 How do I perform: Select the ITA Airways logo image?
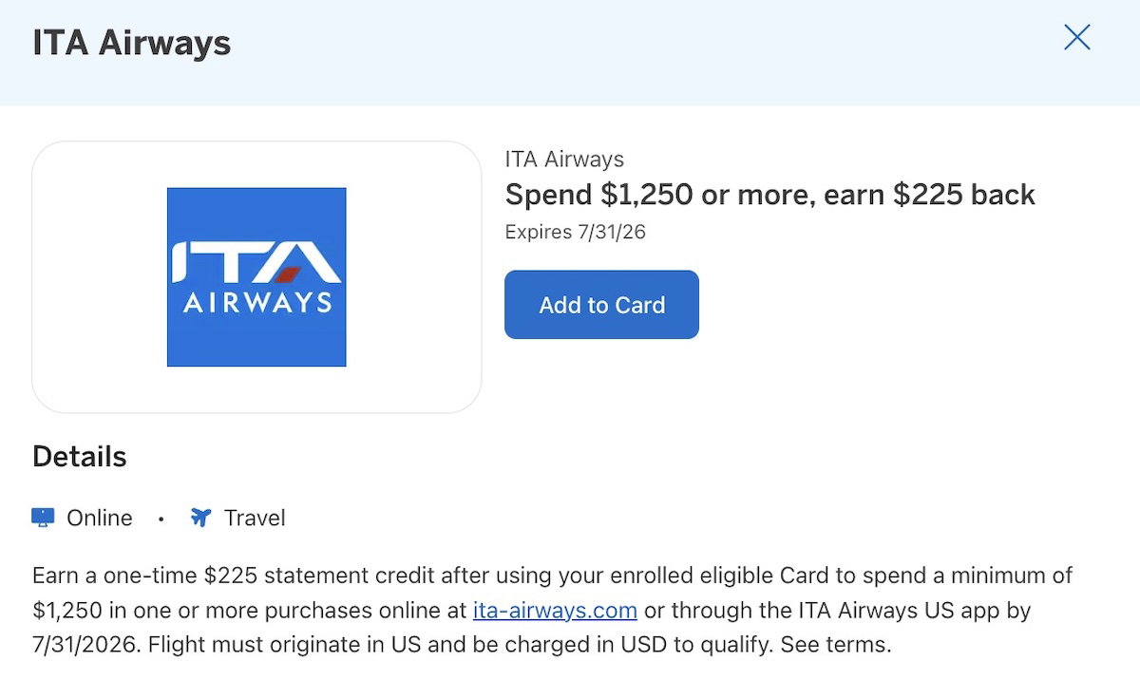click(256, 277)
